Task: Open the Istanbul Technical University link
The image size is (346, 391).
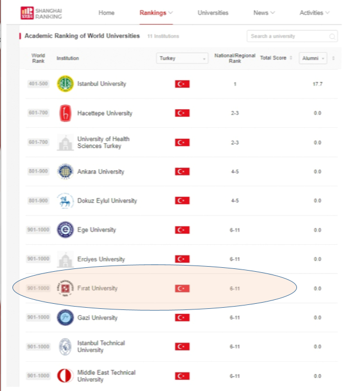Action: pyautogui.click(x=101, y=347)
